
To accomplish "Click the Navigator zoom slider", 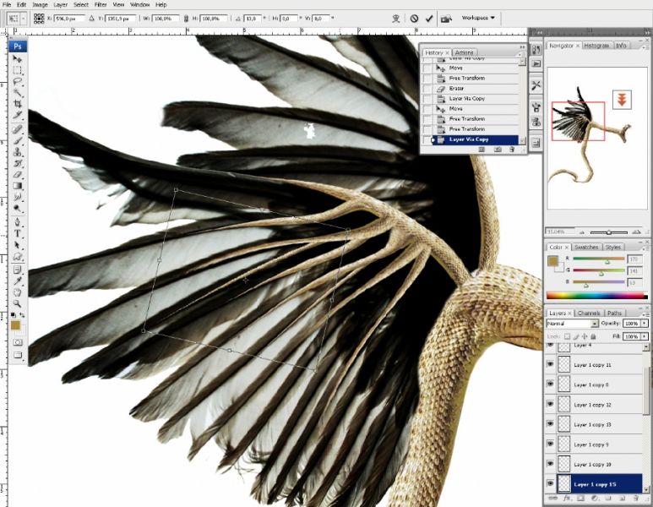I will point(609,232).
